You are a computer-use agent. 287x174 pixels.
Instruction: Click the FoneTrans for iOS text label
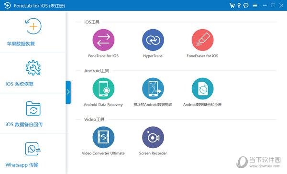[103, 56]
